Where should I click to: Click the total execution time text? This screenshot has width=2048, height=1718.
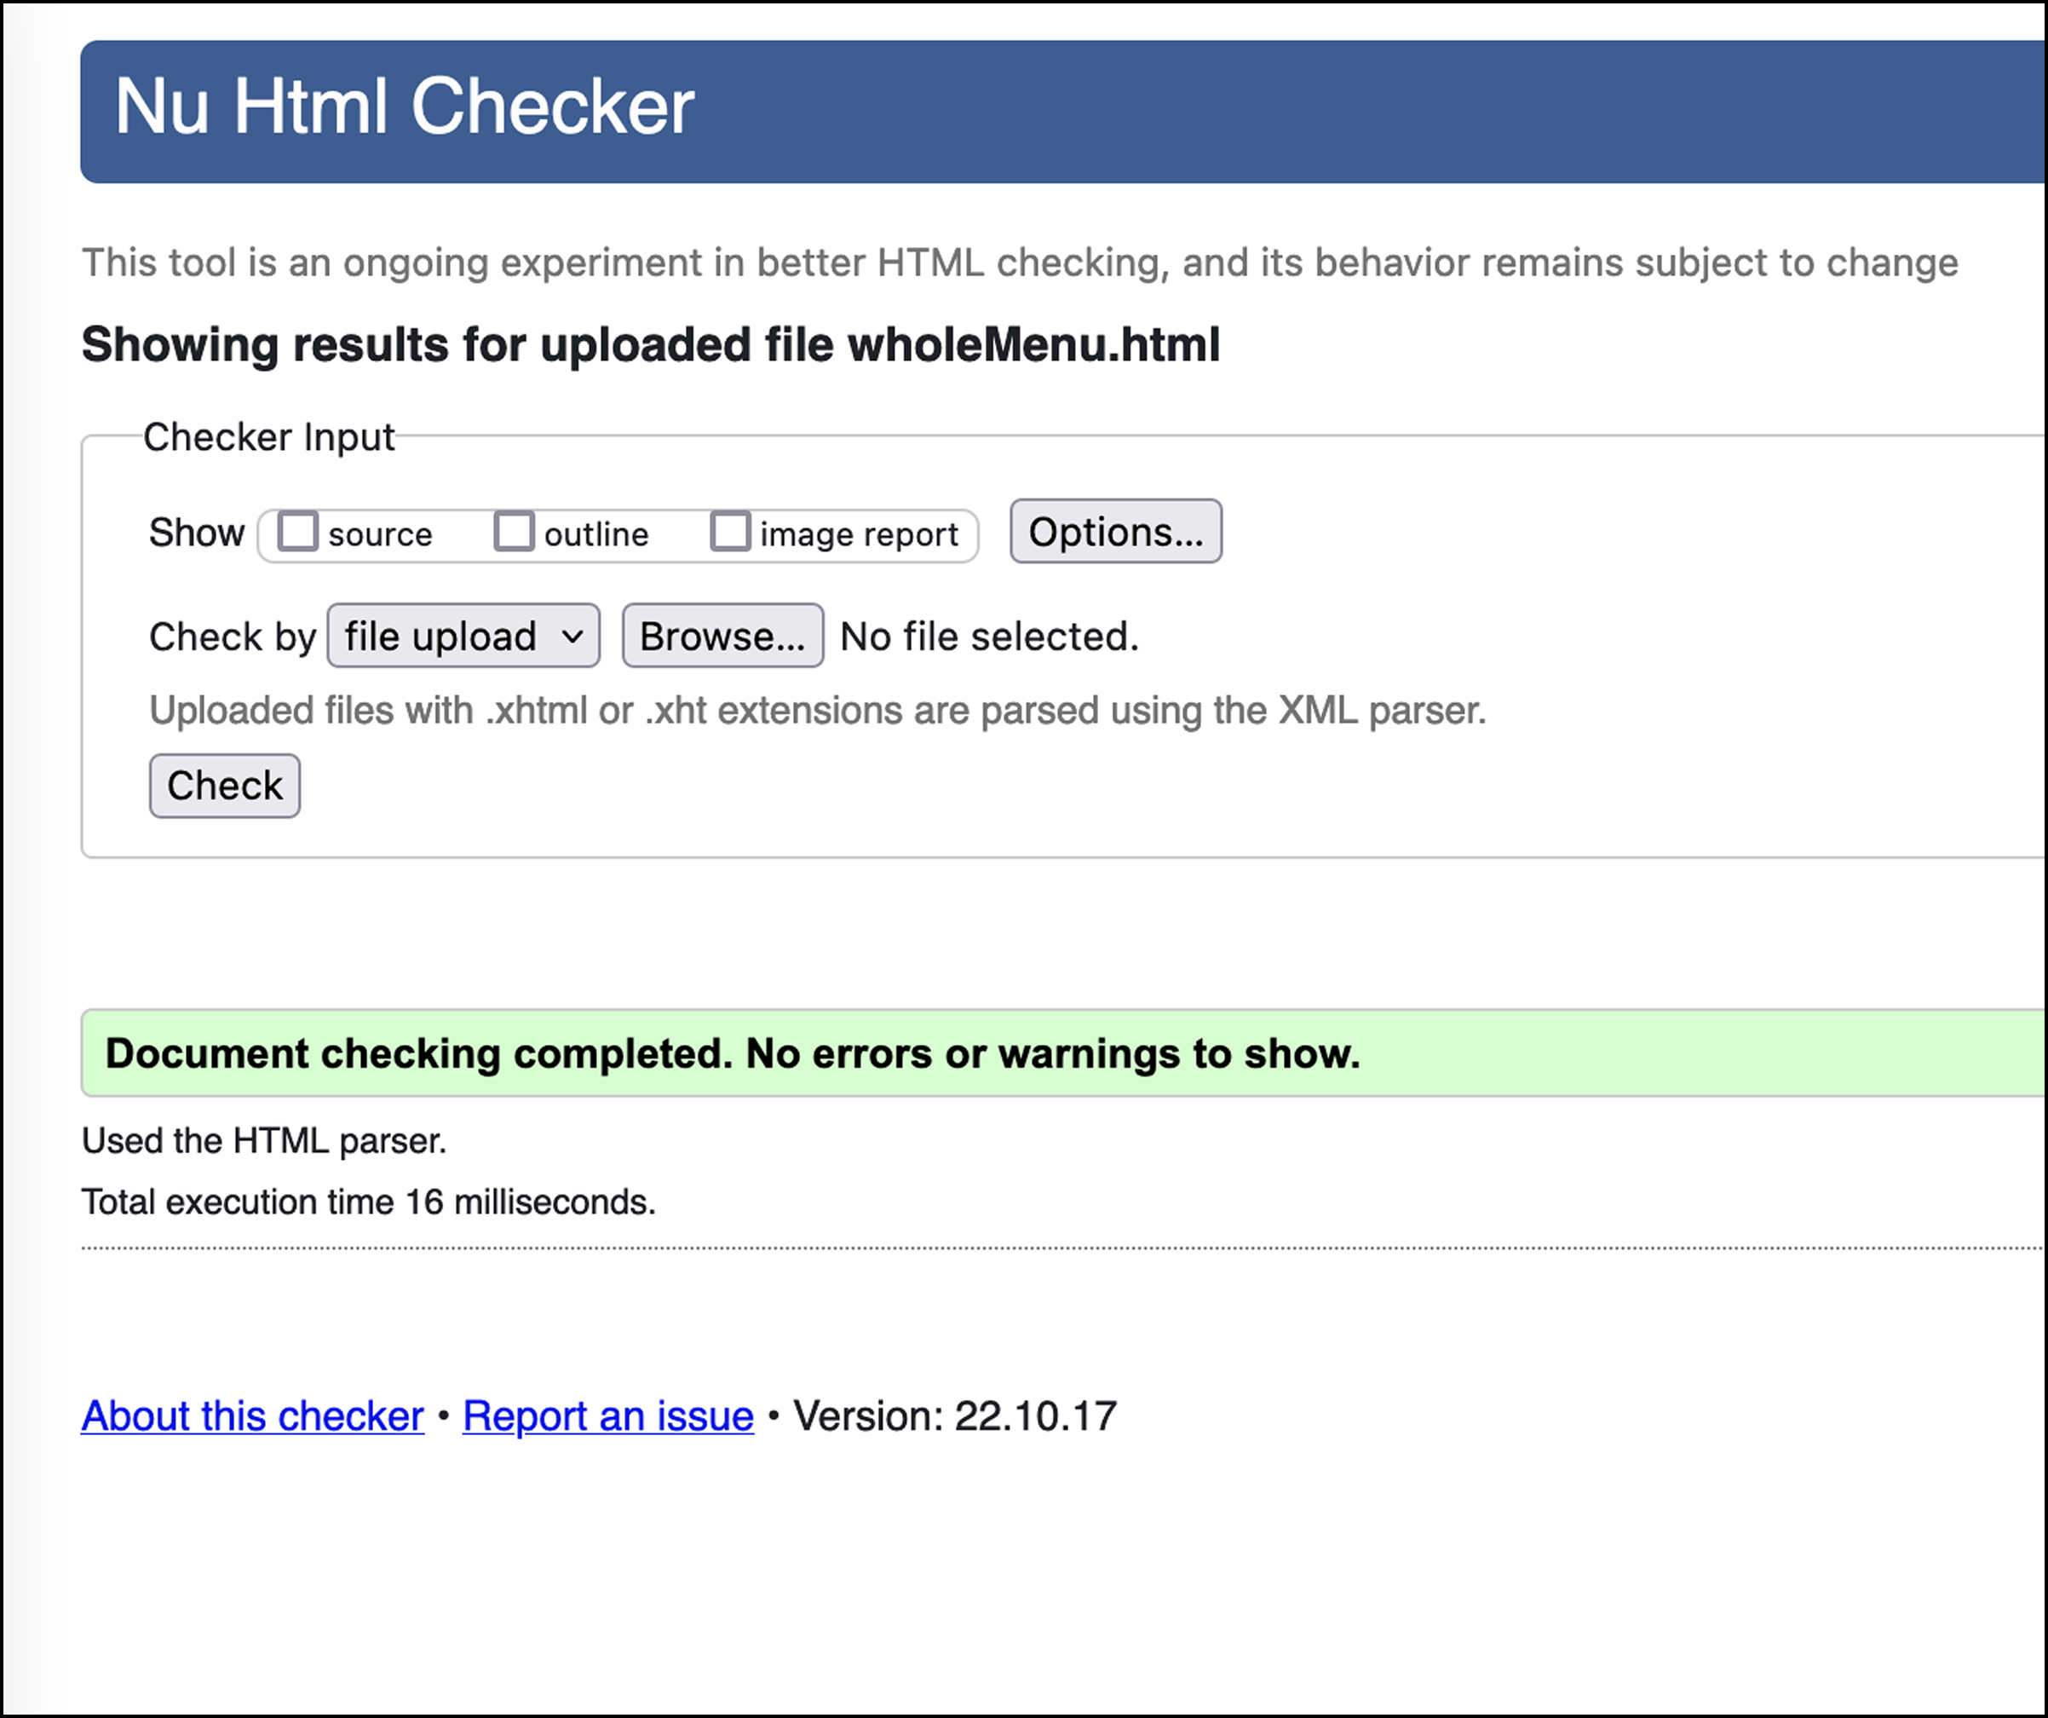[368, 1202]
